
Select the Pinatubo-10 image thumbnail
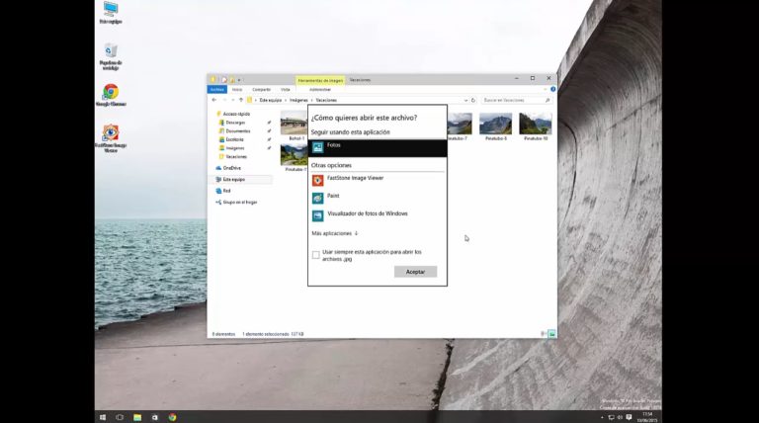pos(535,126)
